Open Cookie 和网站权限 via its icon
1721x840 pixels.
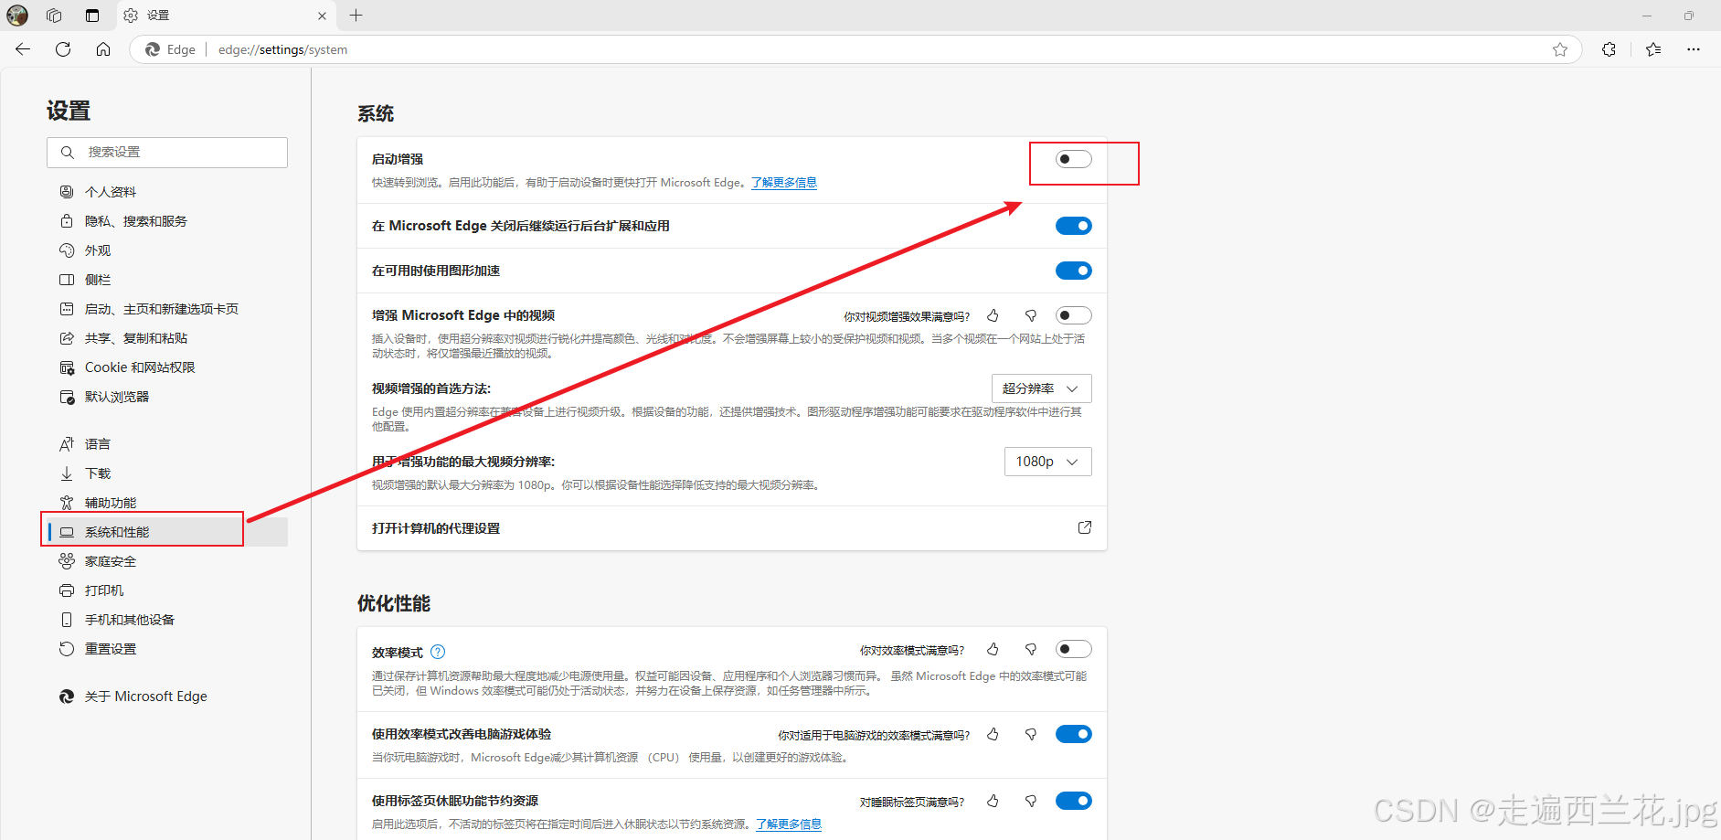click(67, 367)
